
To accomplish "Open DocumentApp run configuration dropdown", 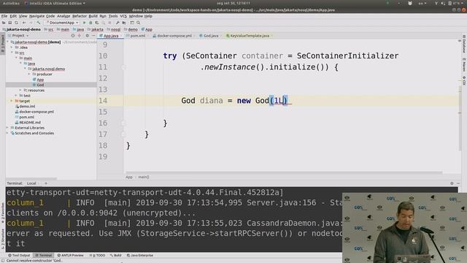I will click(62, 23).
